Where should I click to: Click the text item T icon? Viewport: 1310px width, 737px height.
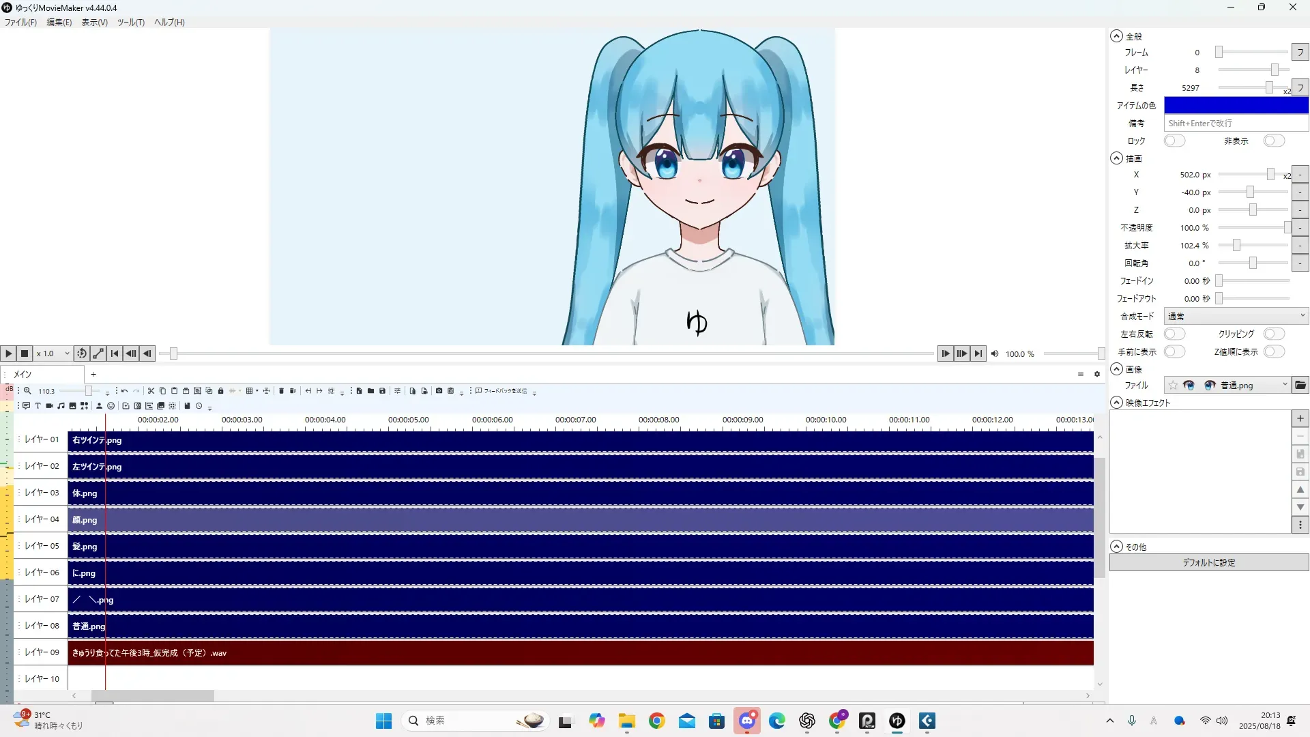pyautogui.click(x=38, y=406)
